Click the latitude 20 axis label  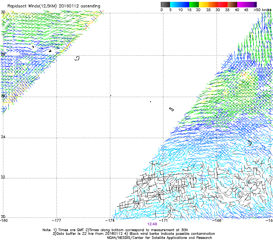click(x=3, y=216)
